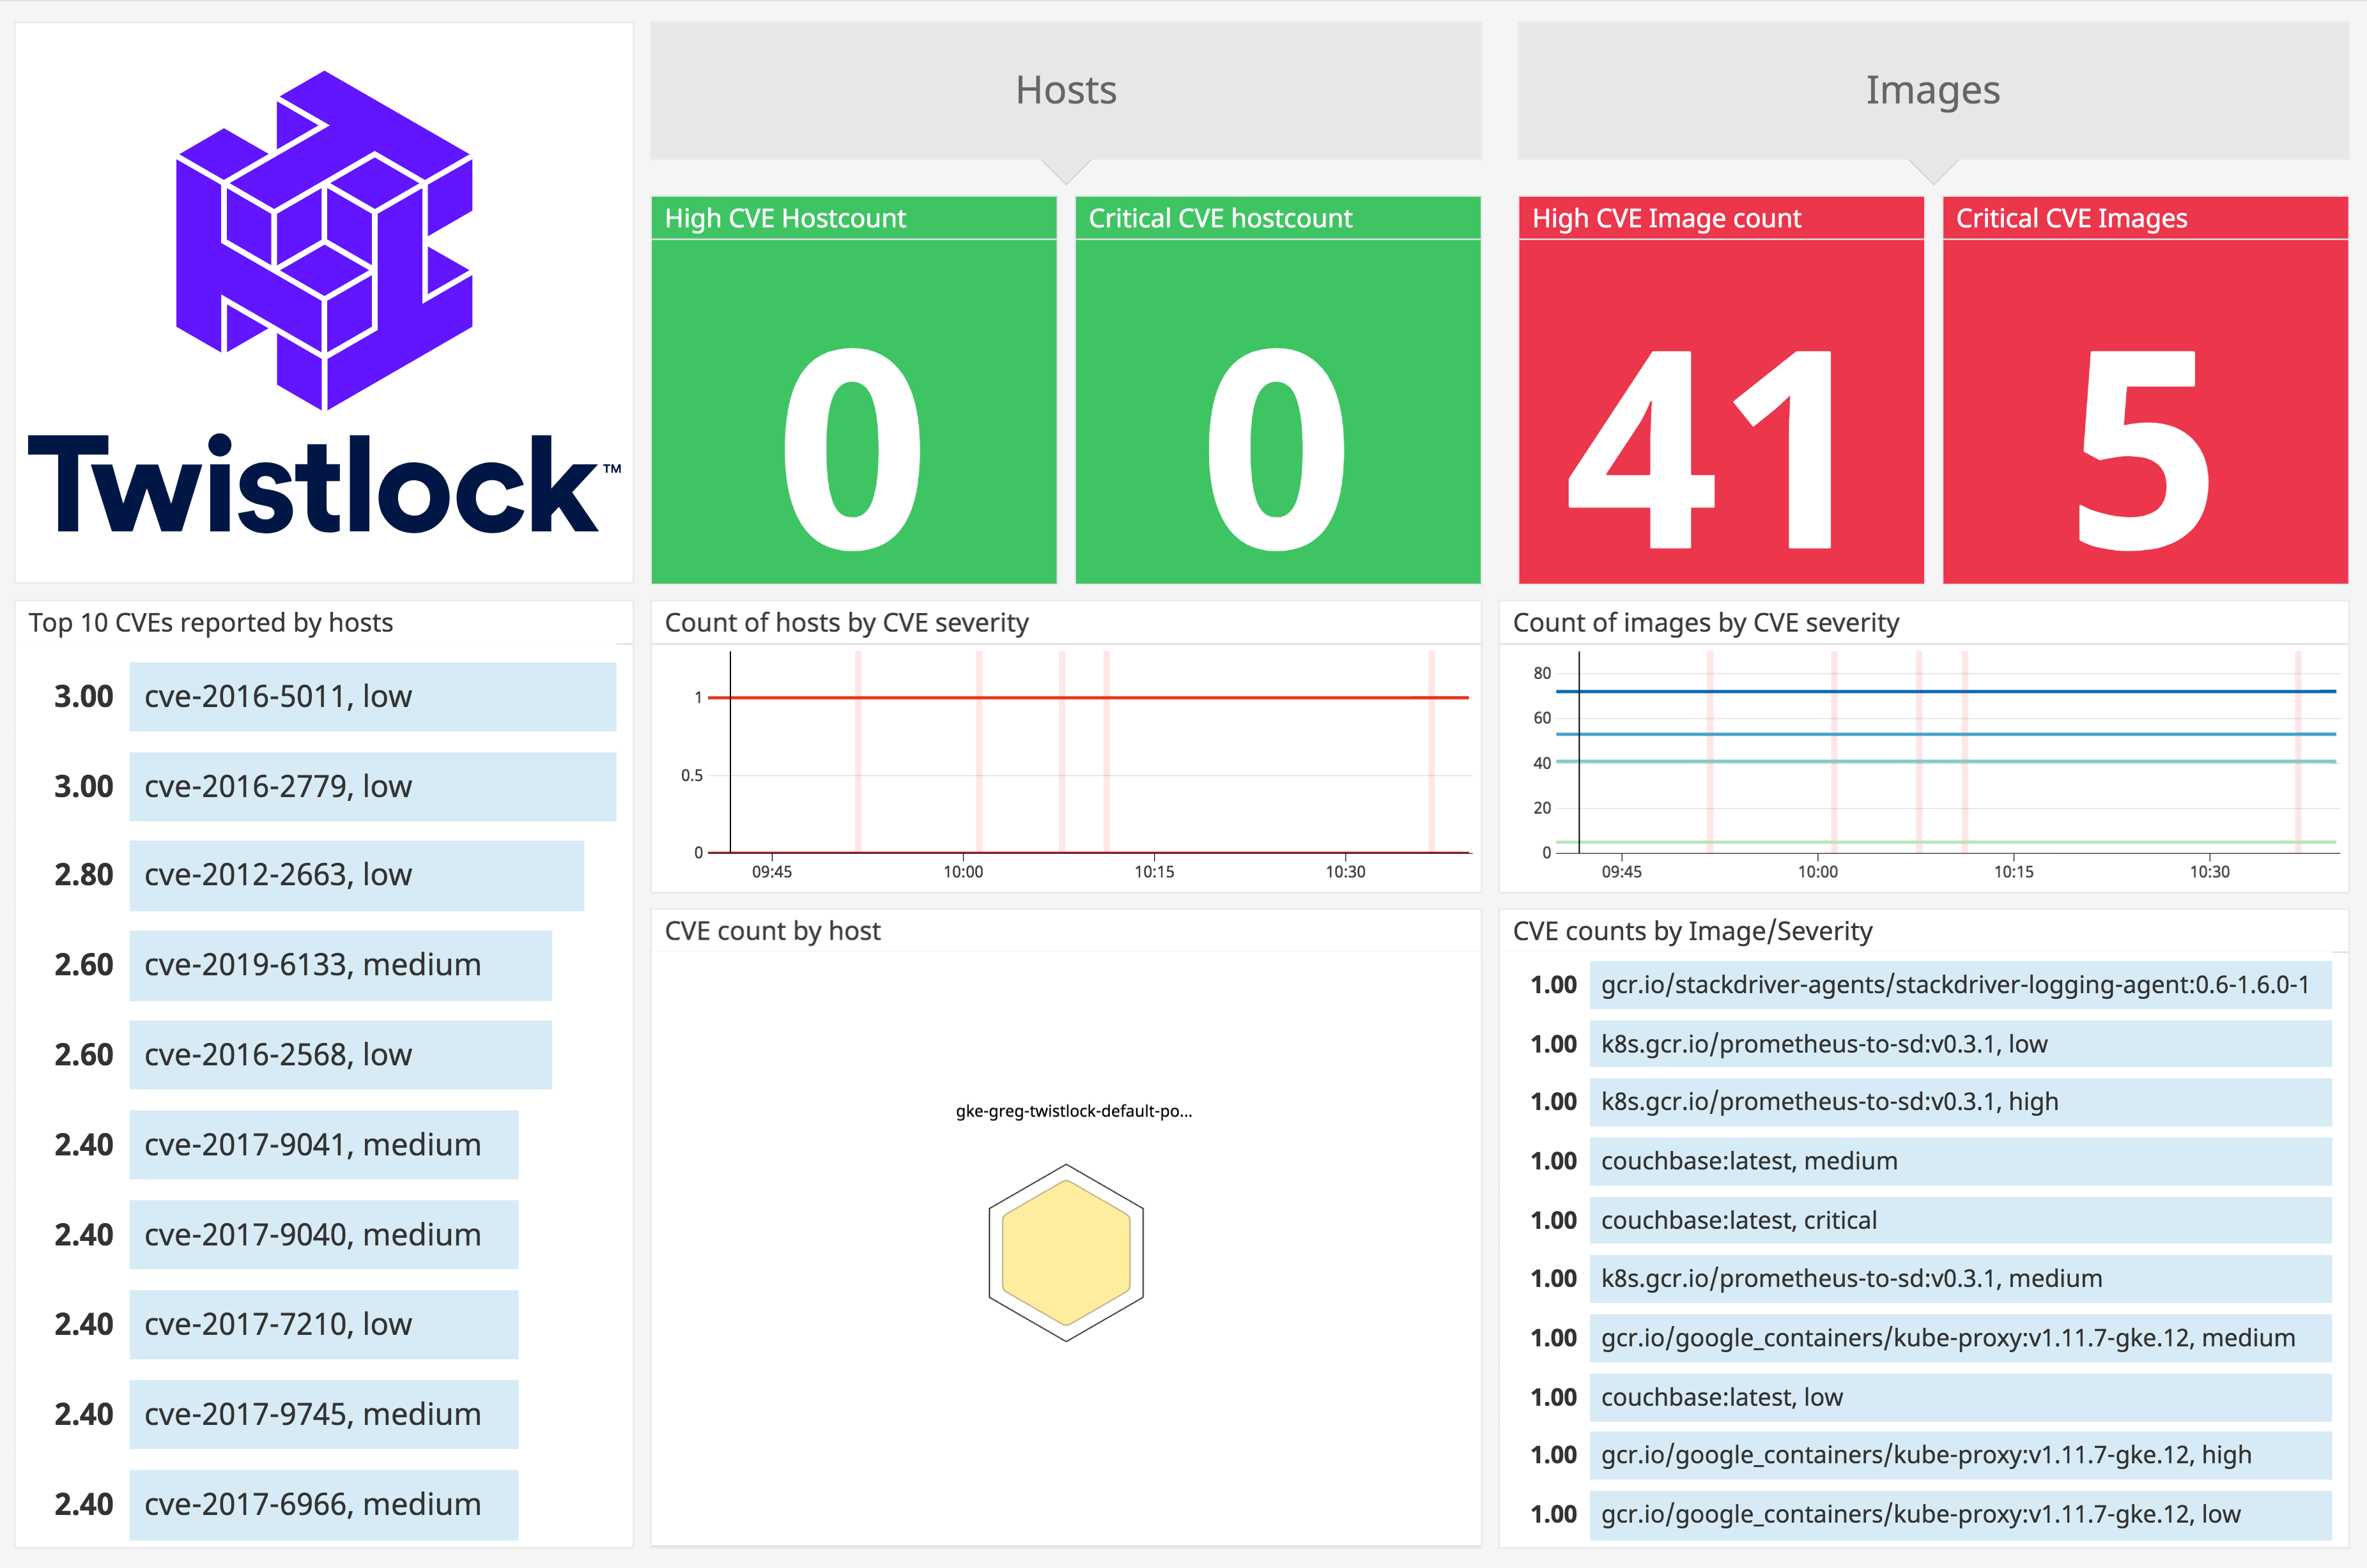The image size is (2367, 1568).
Task: Select the cve-2019-6133 medium row
Action: 339,965
